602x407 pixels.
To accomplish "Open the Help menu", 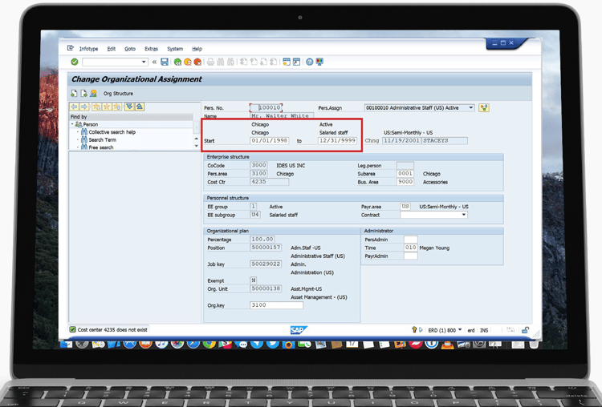I will click(x=197, y=49).
